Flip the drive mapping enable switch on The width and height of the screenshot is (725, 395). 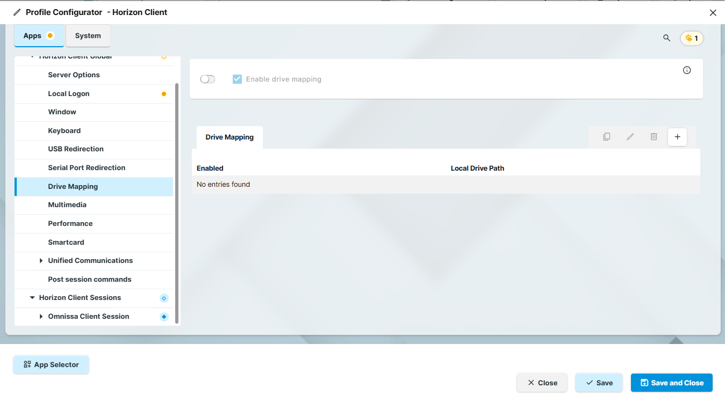click(x=207, y=78)
